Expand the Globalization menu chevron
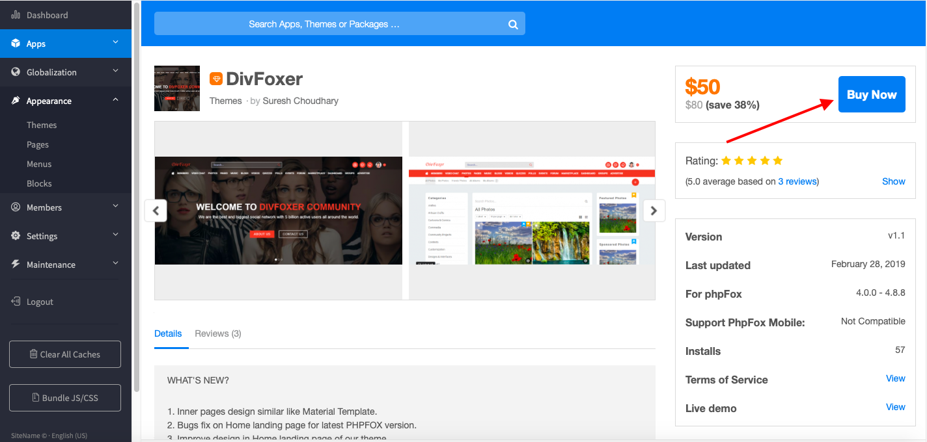The image size is (927, 442). [115, 71]
